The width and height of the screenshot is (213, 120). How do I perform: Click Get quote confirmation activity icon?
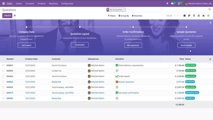[117, 93]
